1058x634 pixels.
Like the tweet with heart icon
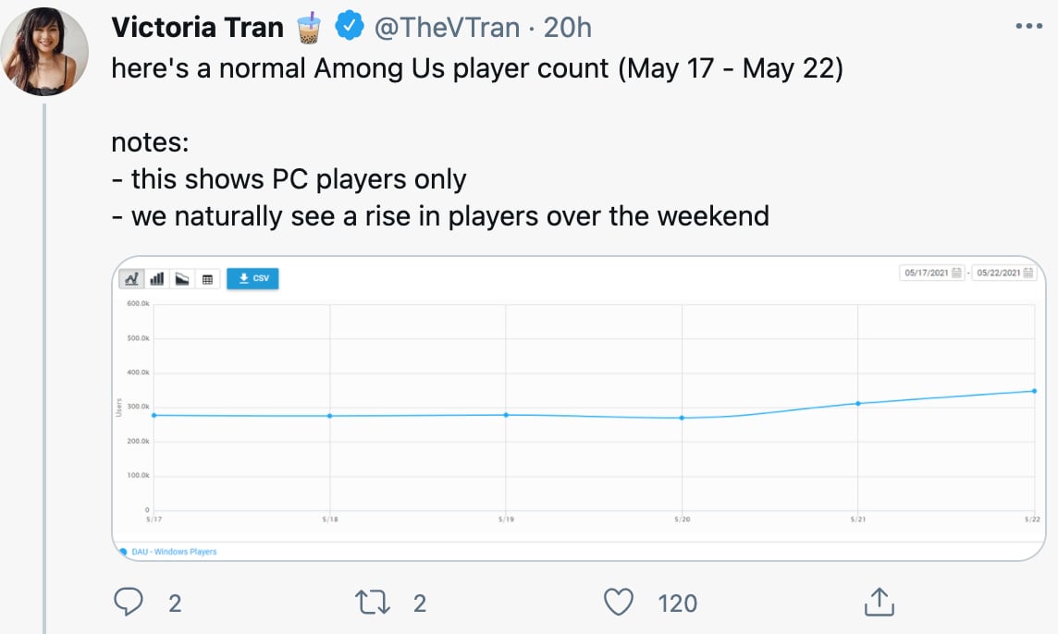coord(617,604)
